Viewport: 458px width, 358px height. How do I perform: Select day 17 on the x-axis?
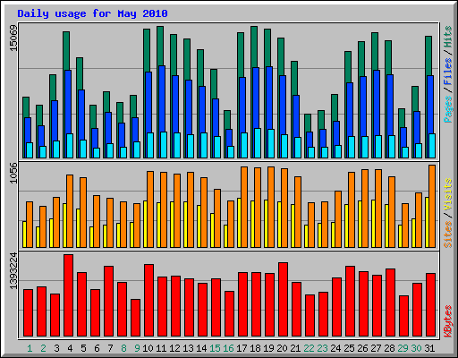click(242, 348)
